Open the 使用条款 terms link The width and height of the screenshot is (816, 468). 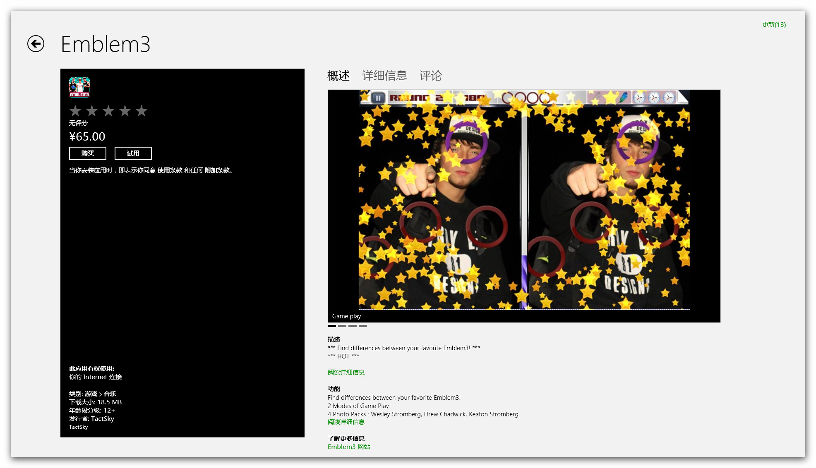[170, 170]
